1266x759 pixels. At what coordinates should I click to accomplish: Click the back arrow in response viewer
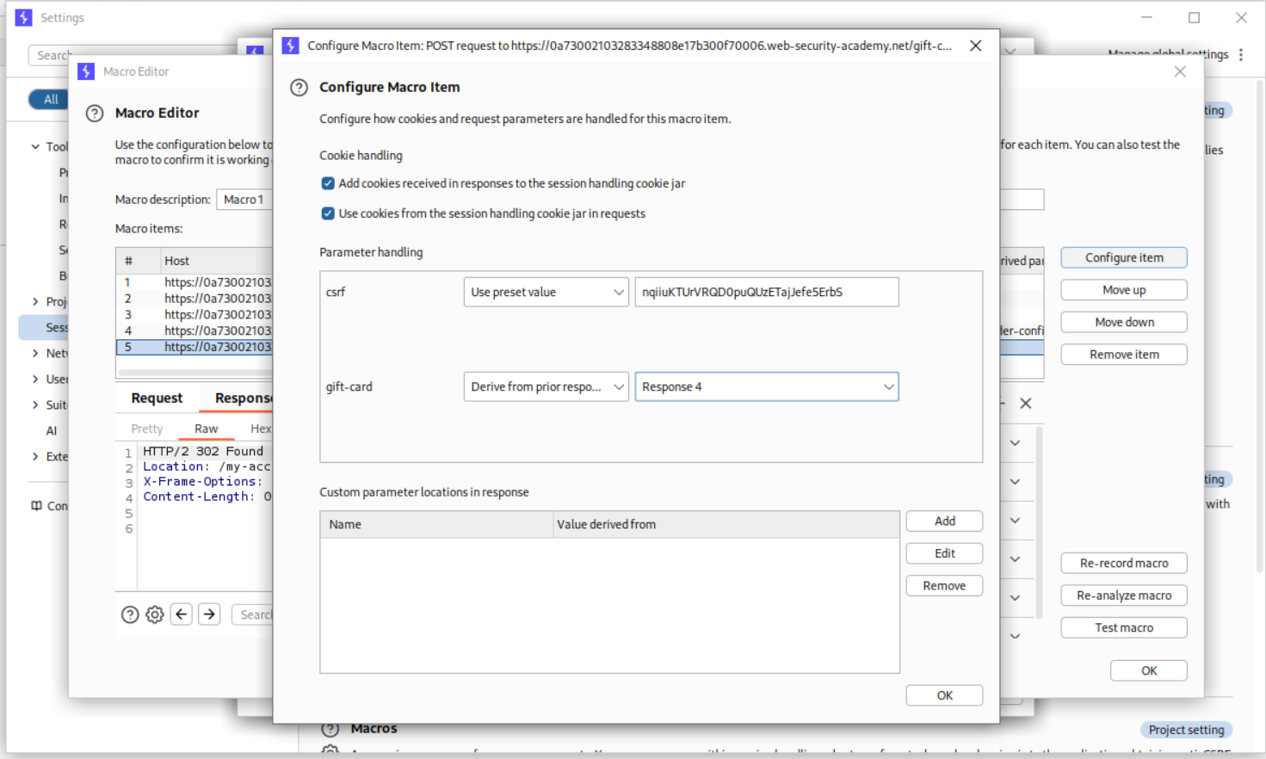[182, 614]
